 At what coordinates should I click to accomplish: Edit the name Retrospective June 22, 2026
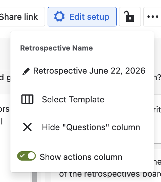tap(89, 71)
